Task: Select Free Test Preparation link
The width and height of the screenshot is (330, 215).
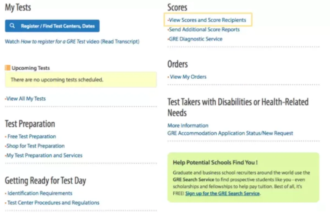Action: [32, 136]
